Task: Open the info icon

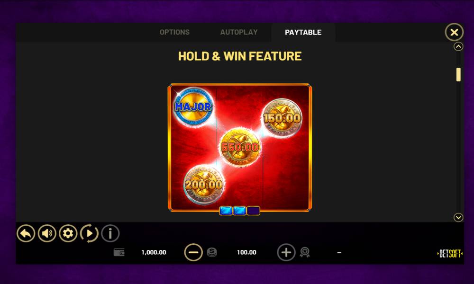Action: pyautogui.click(x=110, y=233)
